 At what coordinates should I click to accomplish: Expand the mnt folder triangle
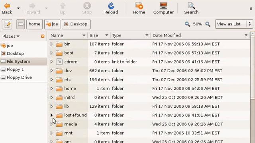pyautogui.click(x=51, y=133)
